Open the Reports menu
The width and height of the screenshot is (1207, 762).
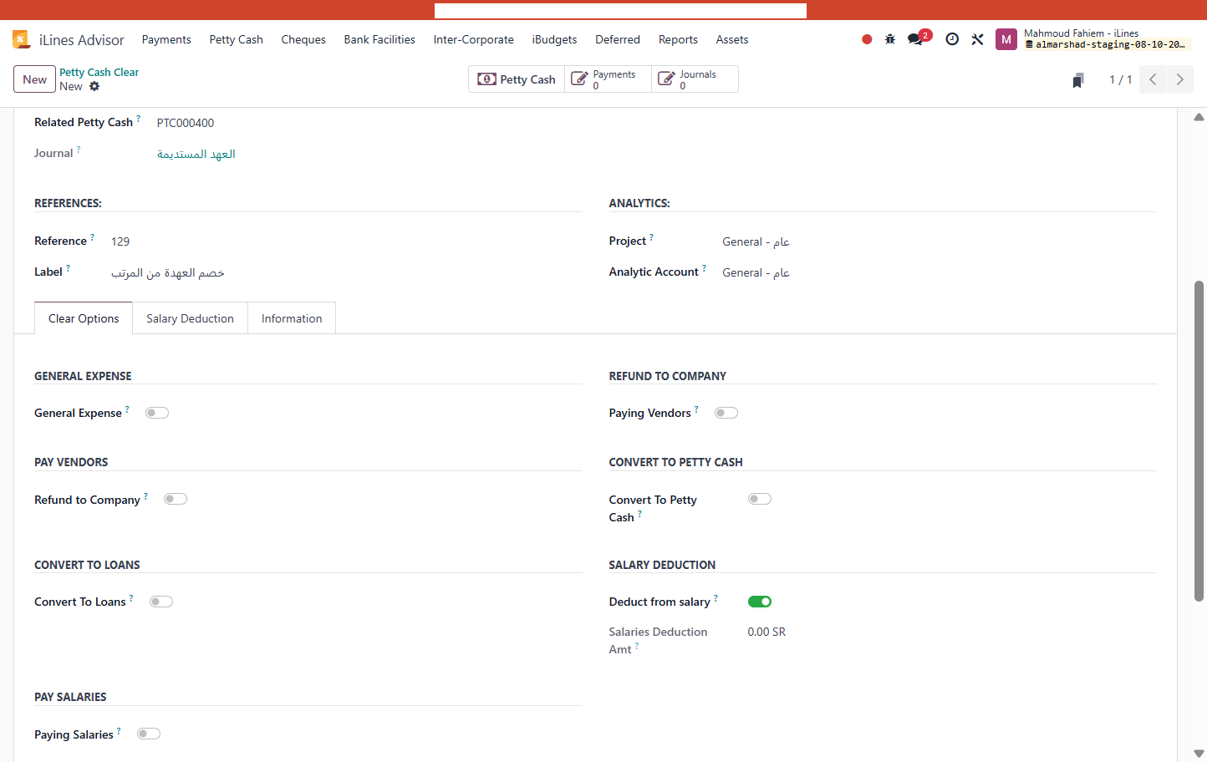click(678, 39)
